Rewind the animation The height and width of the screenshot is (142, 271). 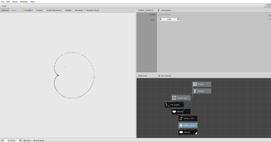coord(38,141)
